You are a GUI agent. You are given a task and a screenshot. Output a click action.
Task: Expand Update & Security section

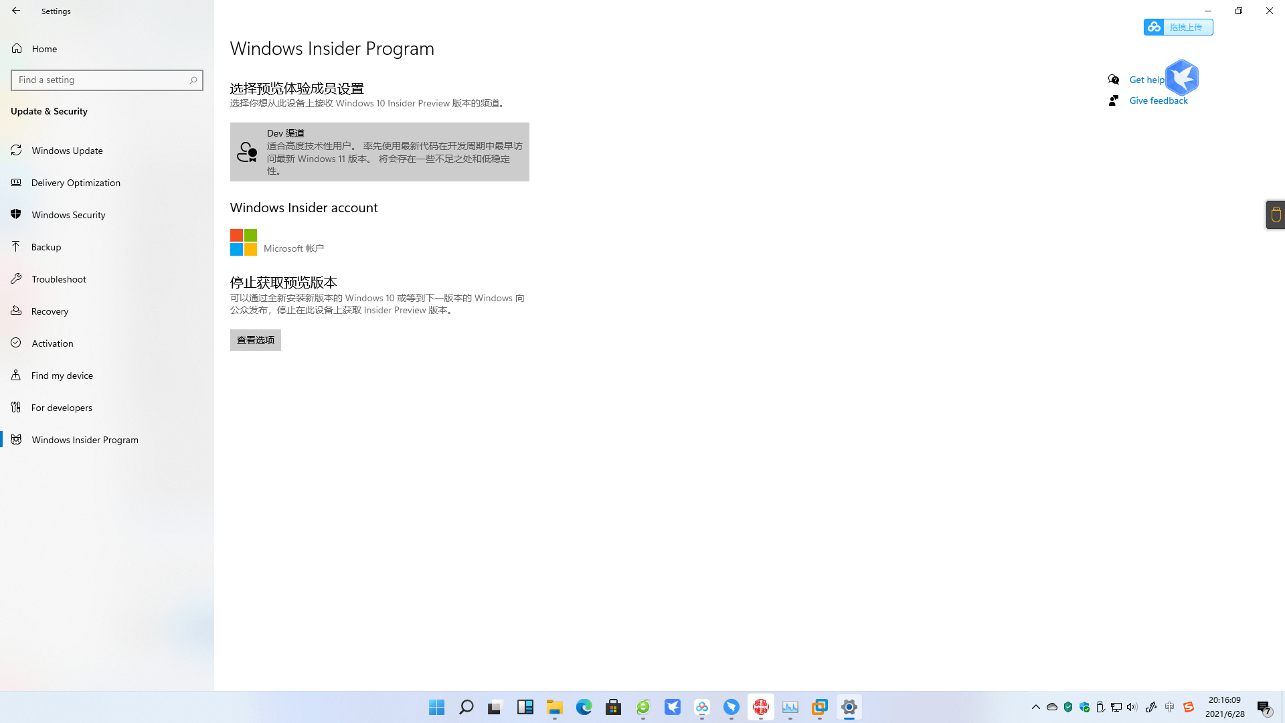click(x=48, y=110)
